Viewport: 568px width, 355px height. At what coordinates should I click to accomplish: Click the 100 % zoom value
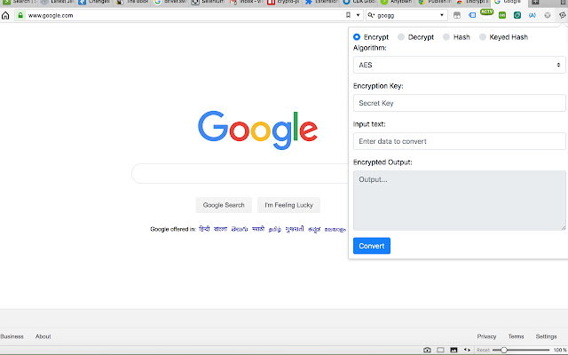click(x=560, y=350)
